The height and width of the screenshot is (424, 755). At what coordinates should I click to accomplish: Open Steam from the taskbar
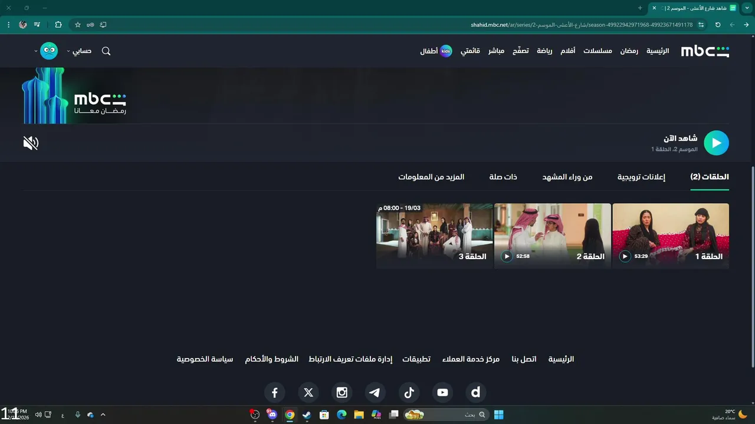[307, 415]
